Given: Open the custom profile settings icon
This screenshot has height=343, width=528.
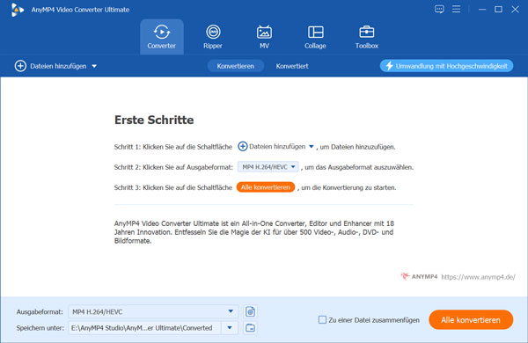Looking at the screenshot, I should click(250, 311).
